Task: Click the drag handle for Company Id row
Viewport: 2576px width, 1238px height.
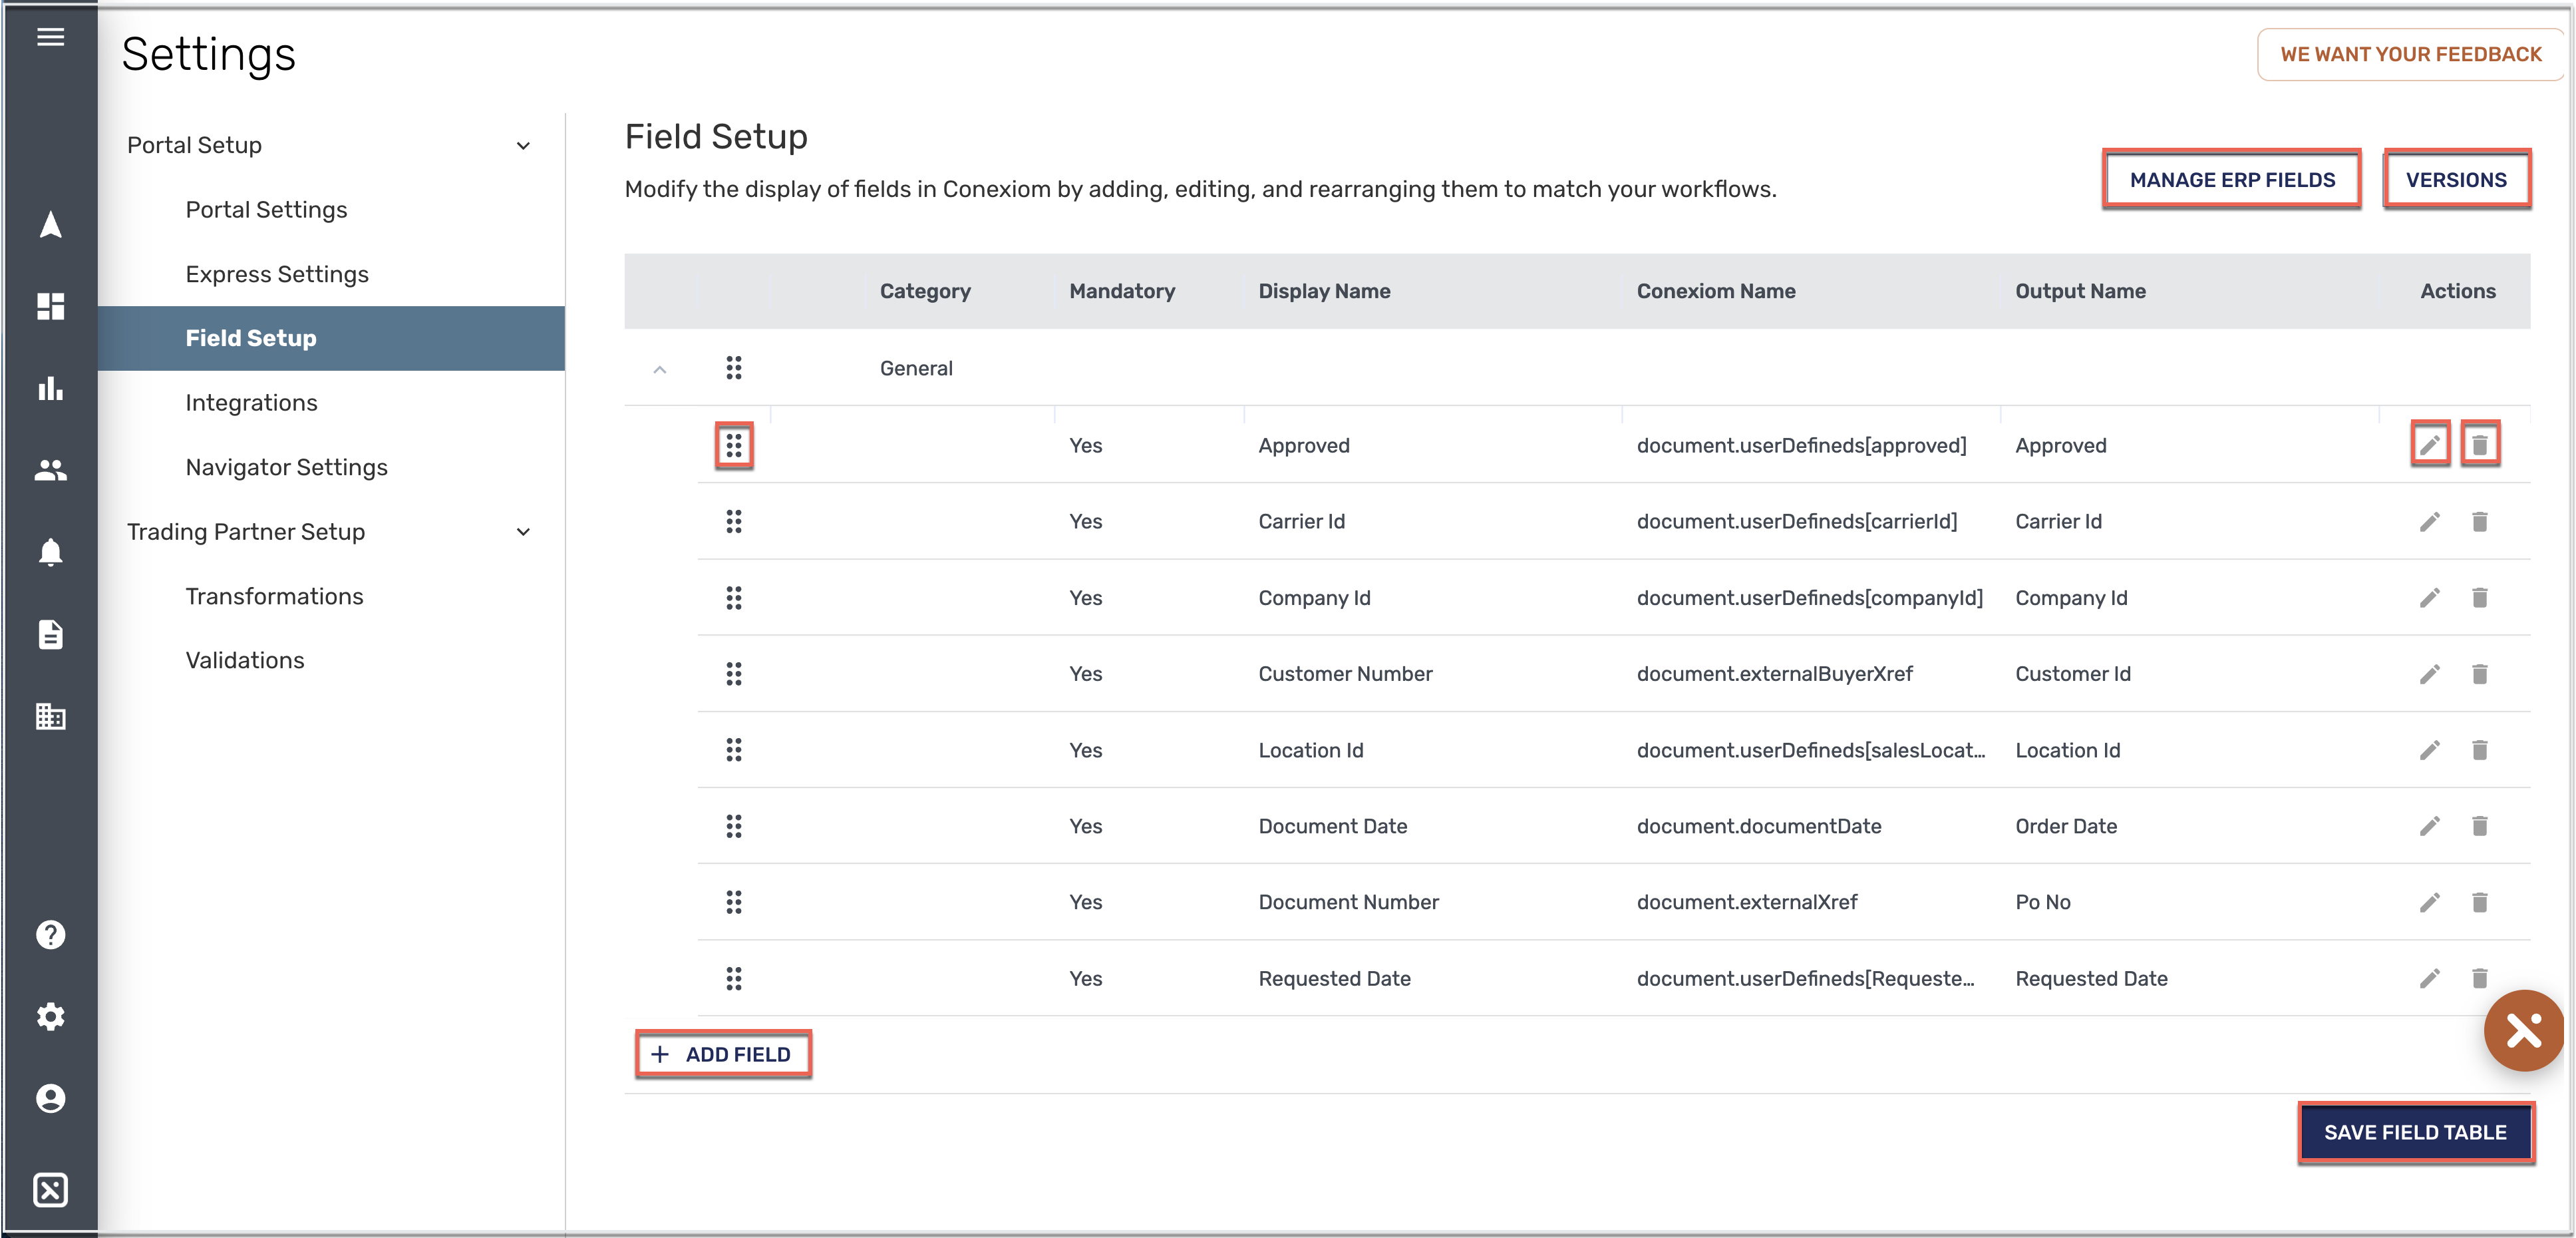Action: tap(733, 598)
